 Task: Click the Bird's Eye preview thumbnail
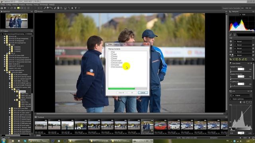pyautogui.click(x=17, y=21)
